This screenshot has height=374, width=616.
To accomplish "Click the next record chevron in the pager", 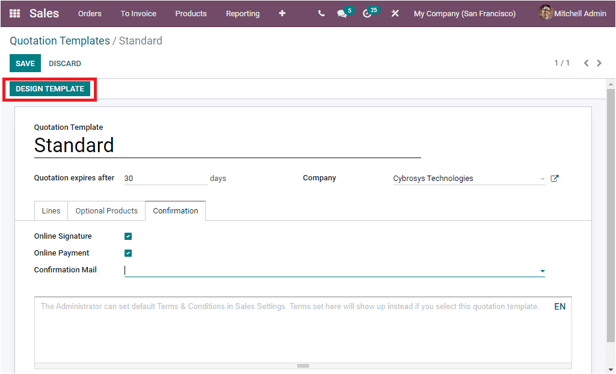I will point(599,63).
